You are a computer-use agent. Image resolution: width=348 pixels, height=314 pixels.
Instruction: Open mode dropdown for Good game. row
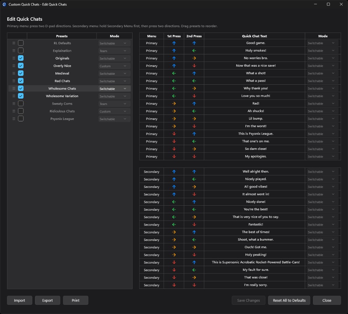point(322,43)
